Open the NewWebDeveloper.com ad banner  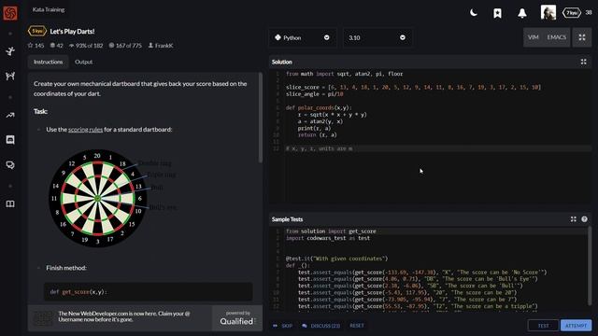[x=120, y=317]
